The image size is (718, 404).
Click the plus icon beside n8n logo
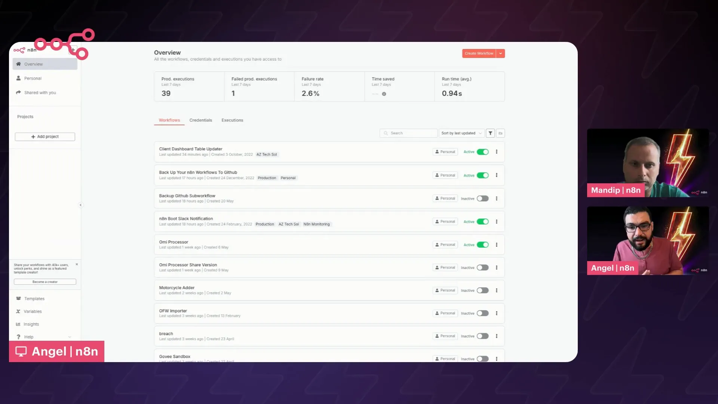pyautogui.click(x=73, y=50)
